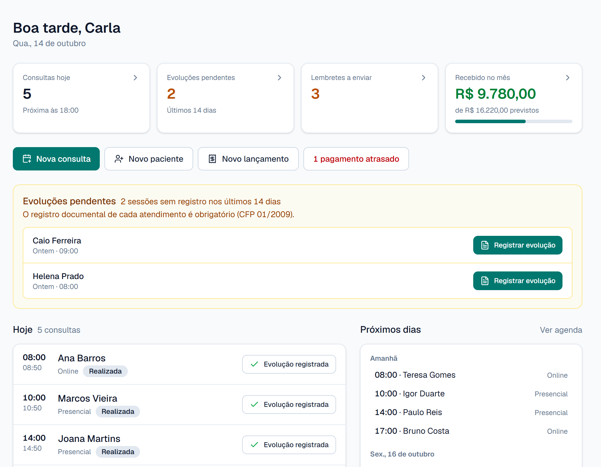Click Próxima às 18:00 text
The image size is (601, 467).
51,110
